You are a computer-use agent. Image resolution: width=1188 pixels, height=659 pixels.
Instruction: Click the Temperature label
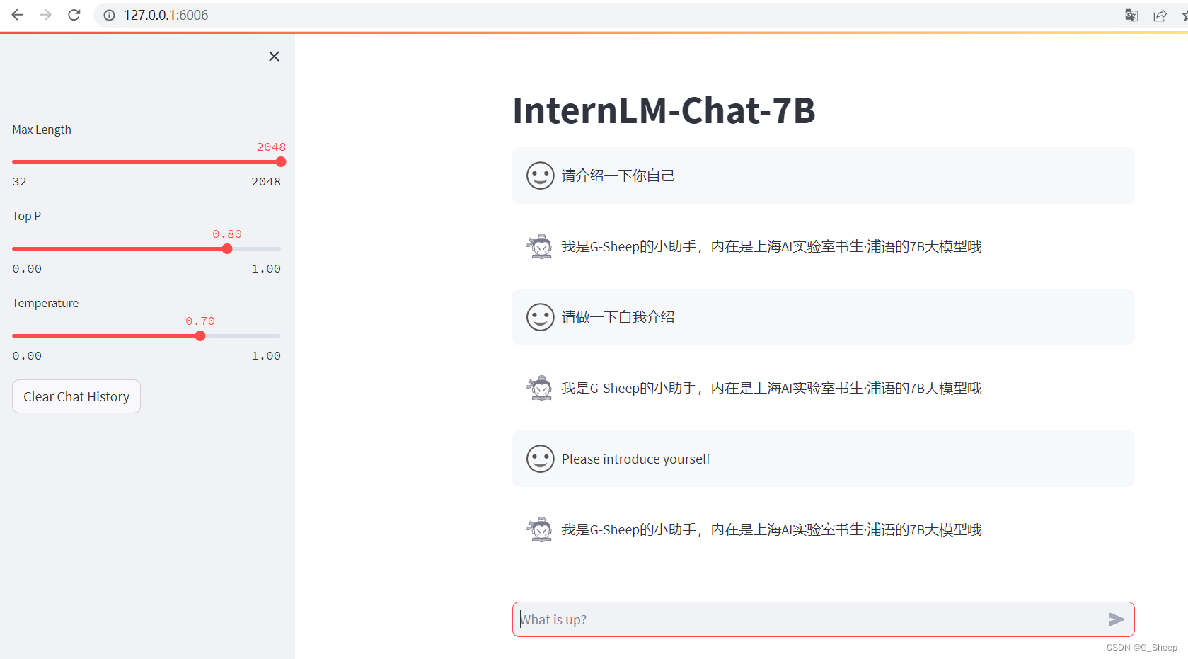click(x=45, y=303)
